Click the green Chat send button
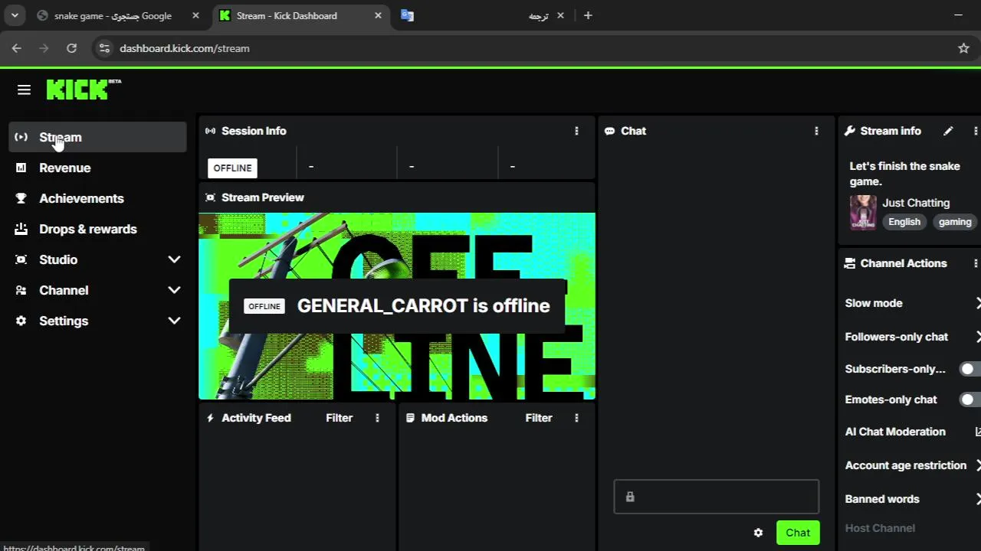 pos(798,533)
